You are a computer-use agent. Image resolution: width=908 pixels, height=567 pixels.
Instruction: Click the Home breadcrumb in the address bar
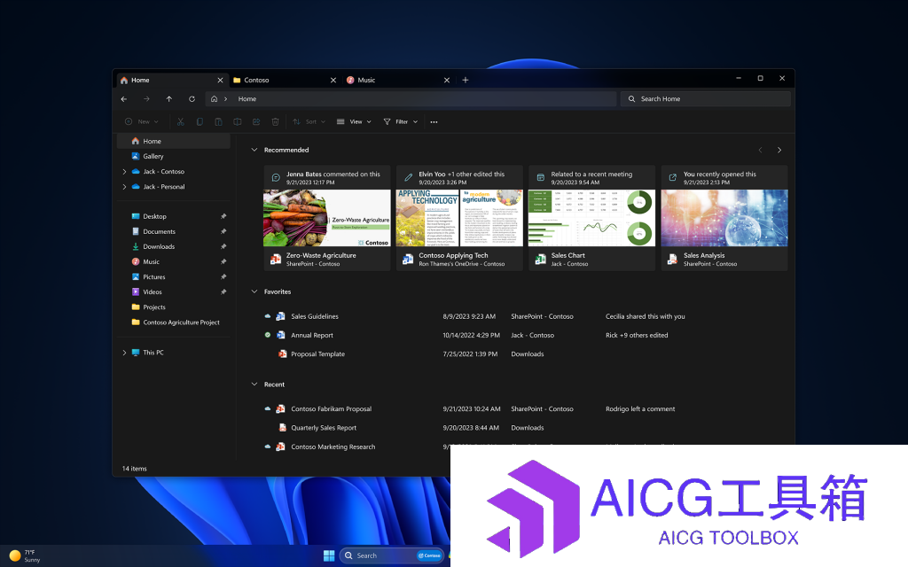click(x=247, y=99)
